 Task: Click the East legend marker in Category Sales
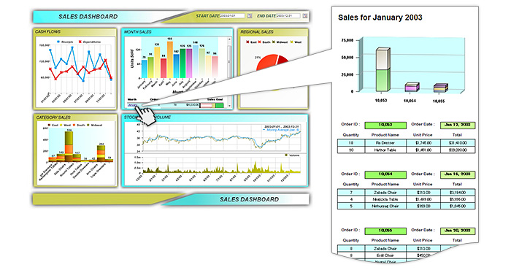(49, 125)
